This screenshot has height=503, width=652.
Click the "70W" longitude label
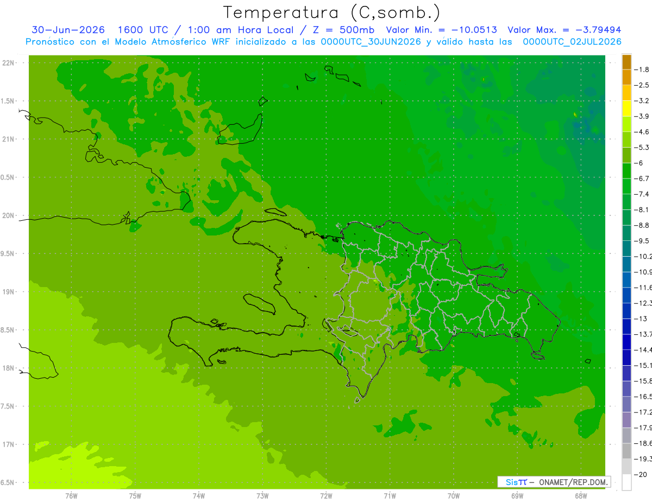coord(454,495)
